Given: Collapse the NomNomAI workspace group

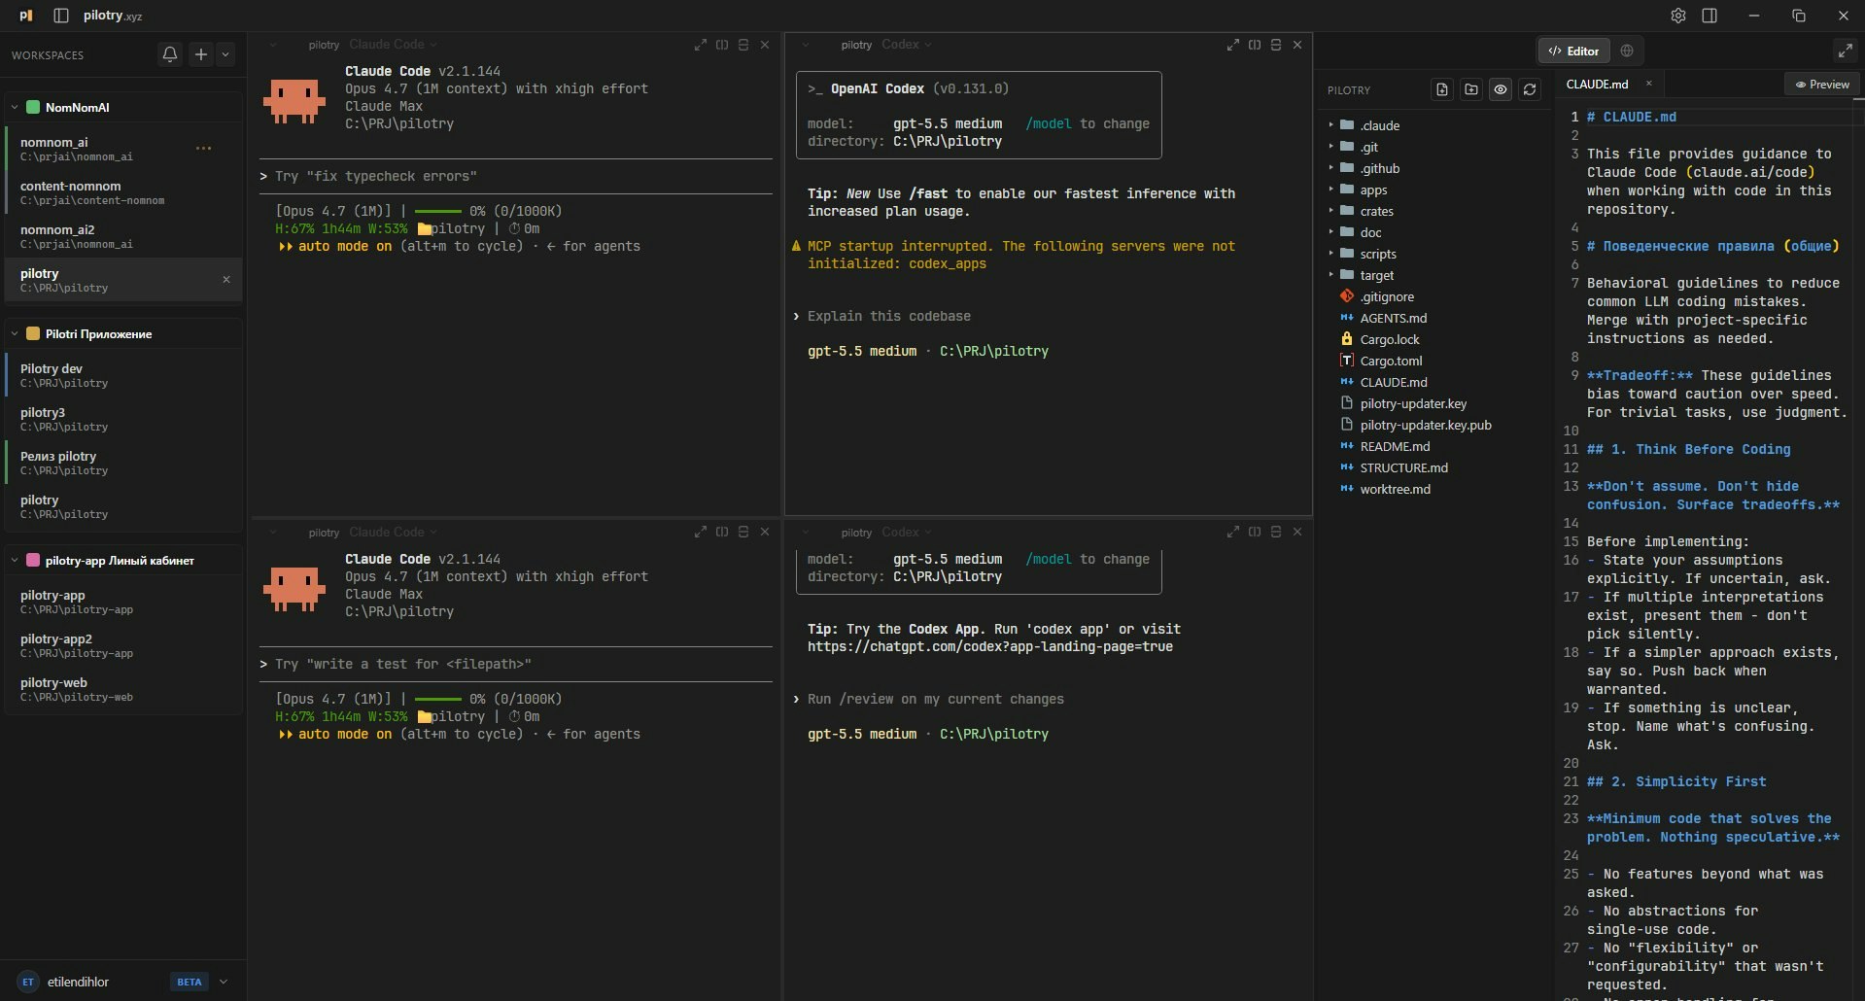Looking at the screenshot, I should pyautogui.click(x=15, y=107).
